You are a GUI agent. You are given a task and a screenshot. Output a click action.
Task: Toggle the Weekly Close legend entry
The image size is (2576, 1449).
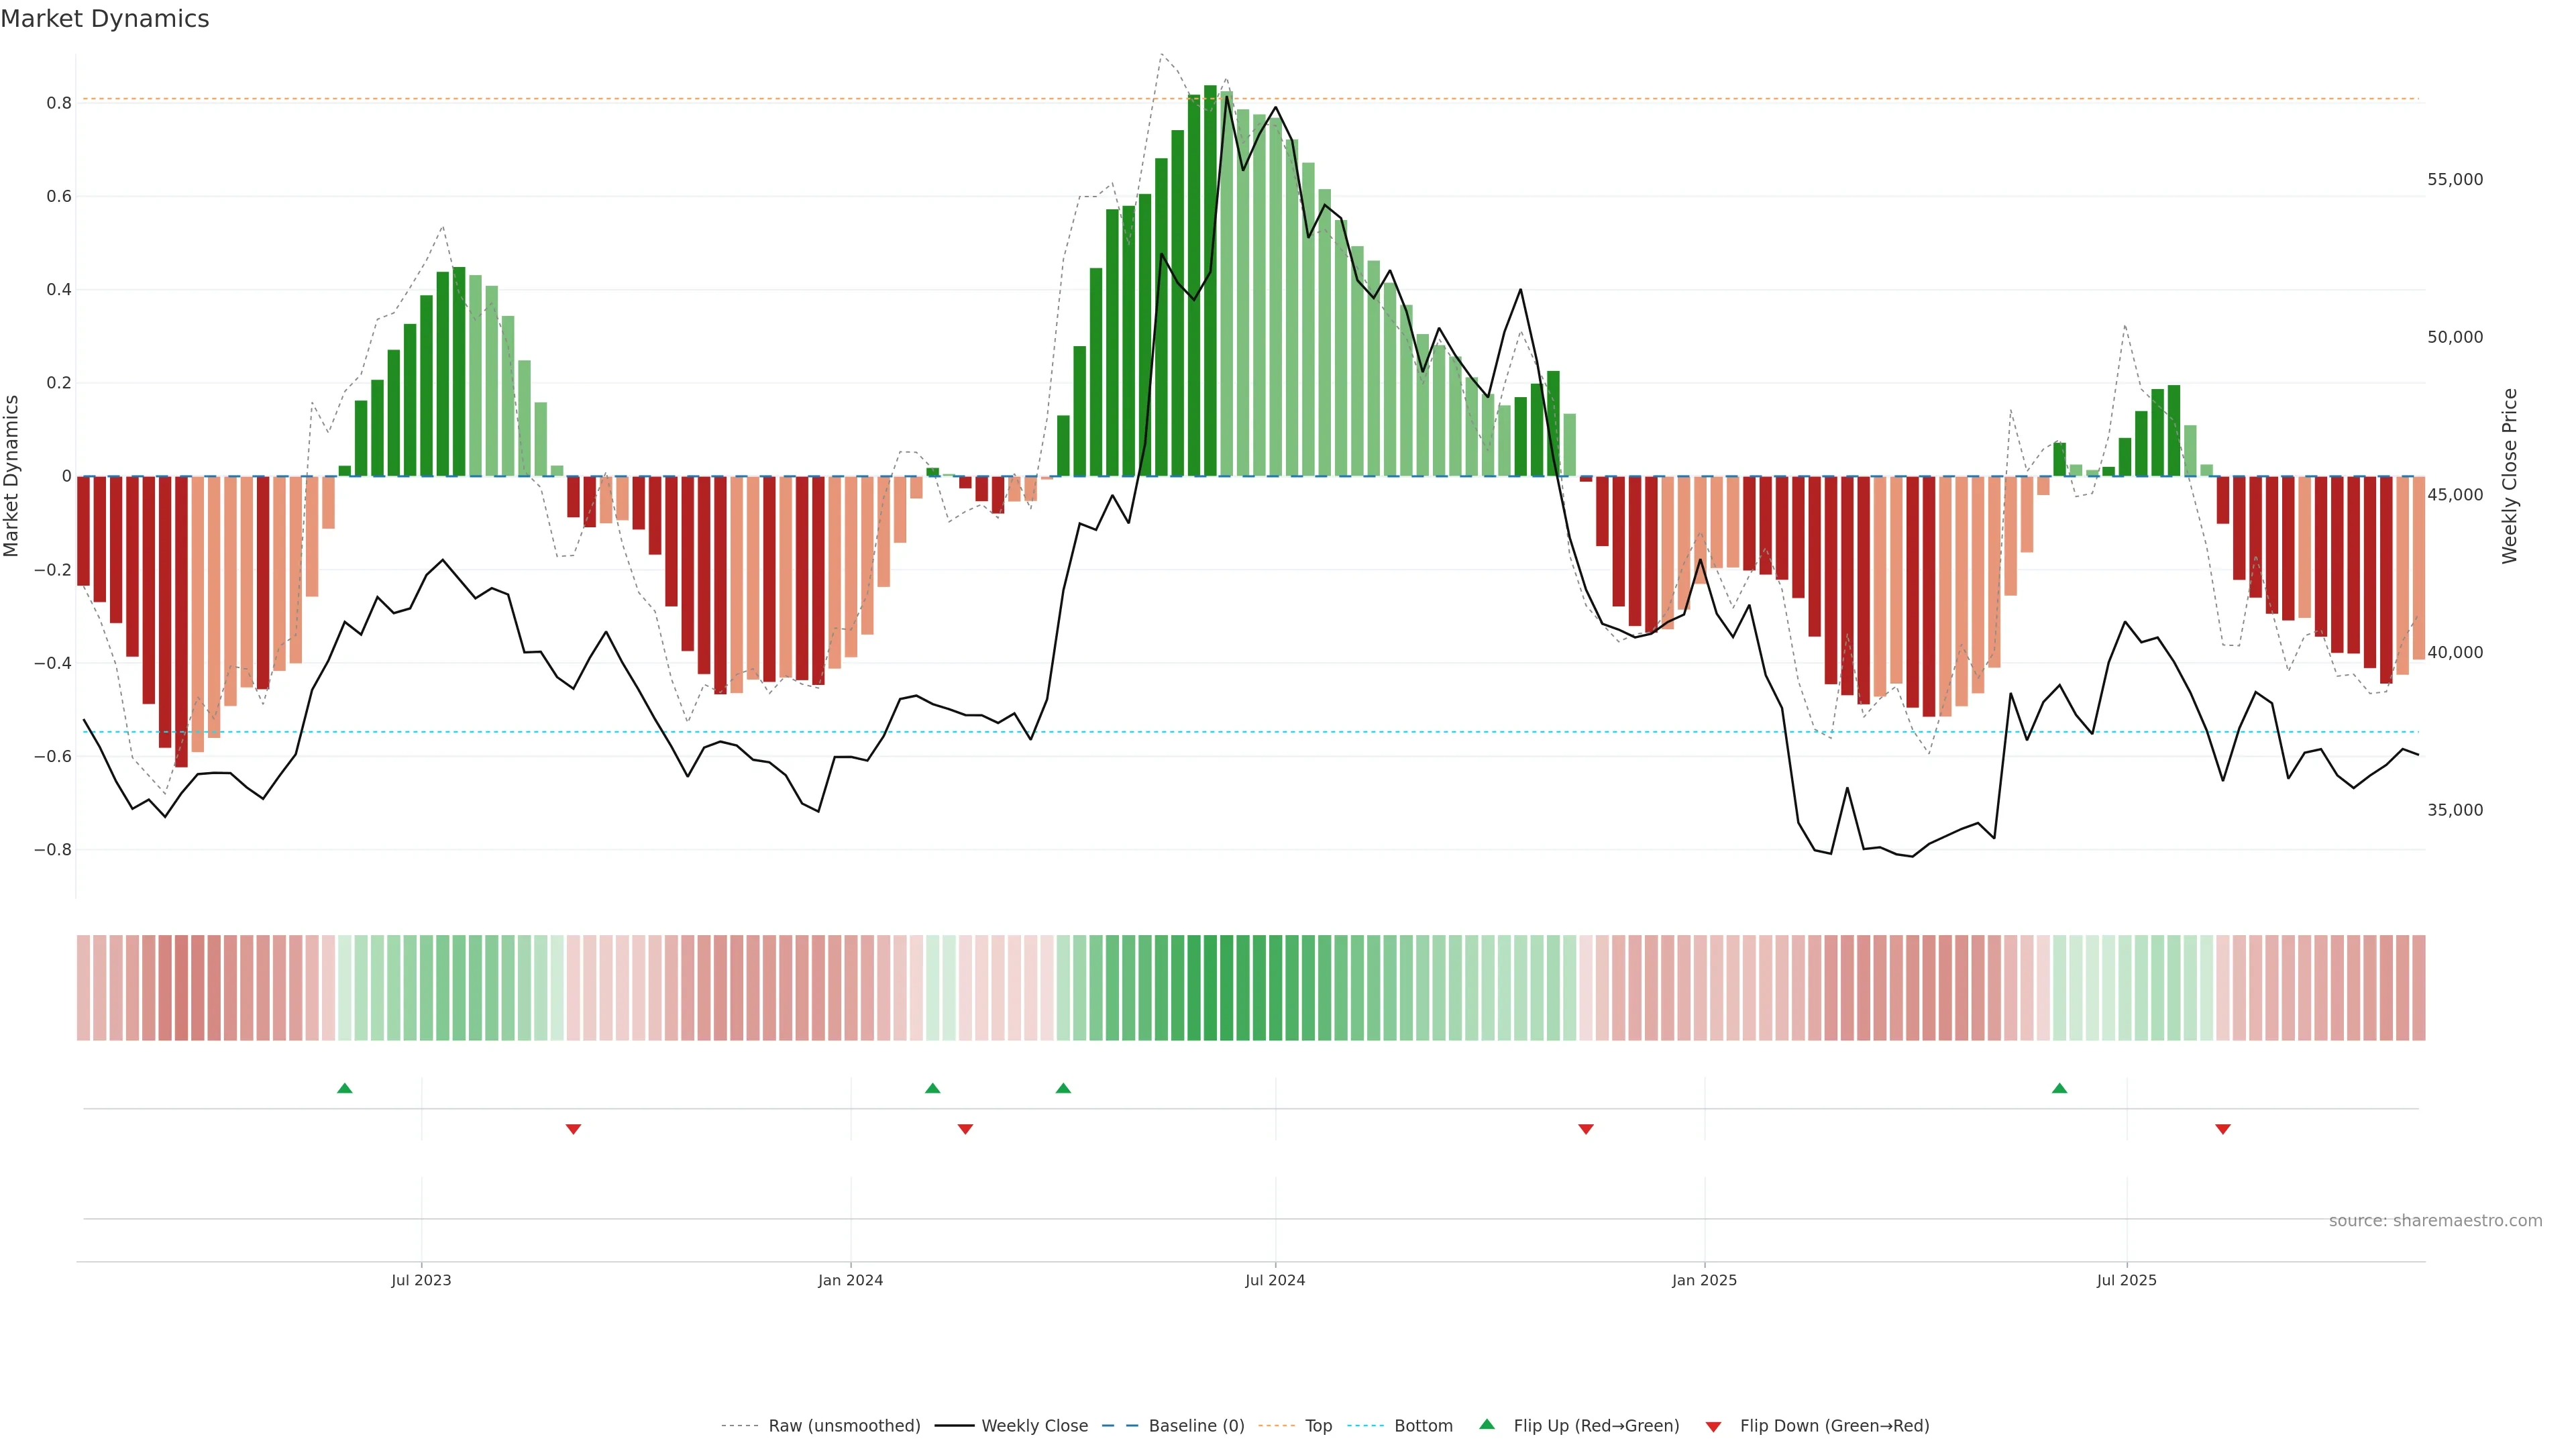[1034, 1426]
